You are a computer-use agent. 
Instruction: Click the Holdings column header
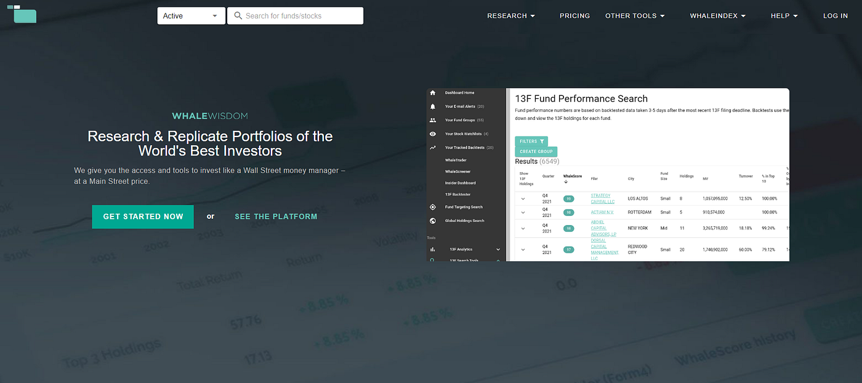687,176
